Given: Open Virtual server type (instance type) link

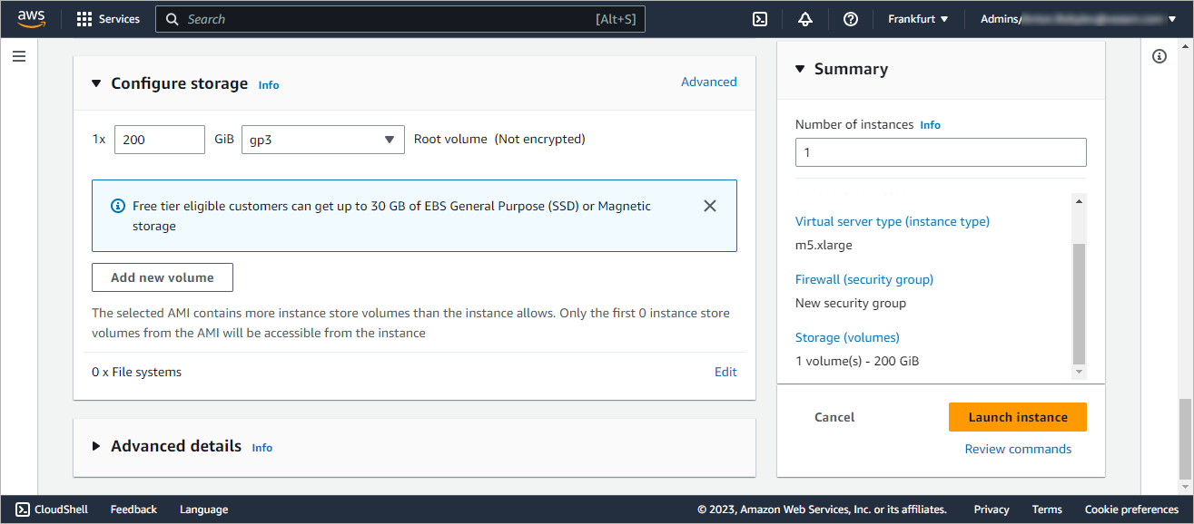Looking at the screenshot, I should pyautogui.click(x=893, y=221).
